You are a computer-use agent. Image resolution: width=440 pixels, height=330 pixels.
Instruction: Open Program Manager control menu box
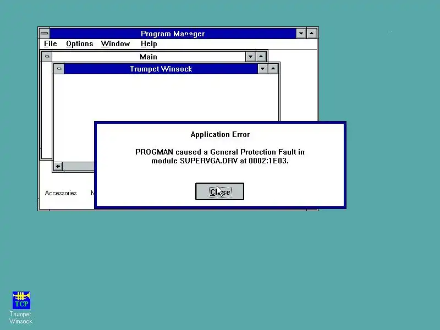click(x=45, y=34)
